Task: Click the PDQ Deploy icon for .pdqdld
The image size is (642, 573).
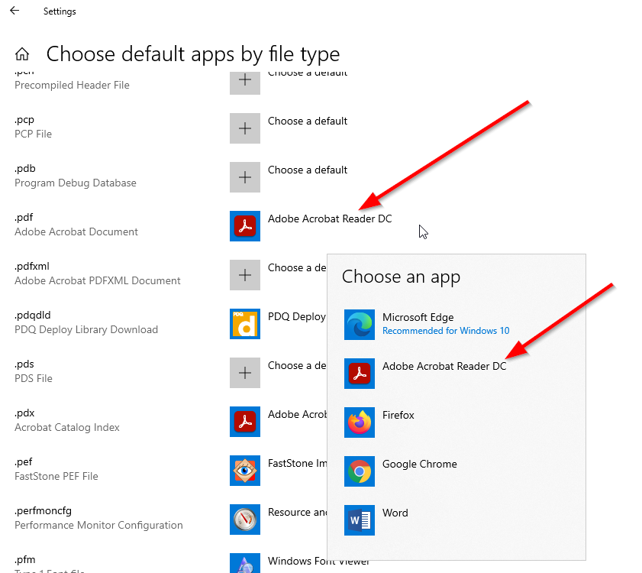Action: [245, 324]
